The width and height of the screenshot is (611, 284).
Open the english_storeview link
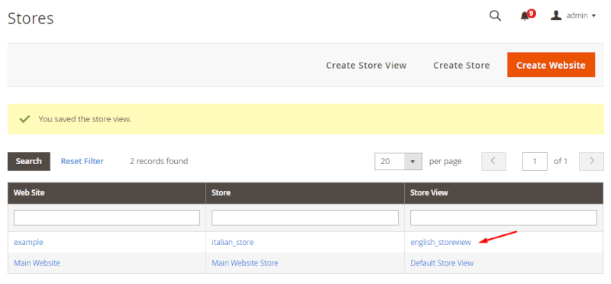pos(441,242)
